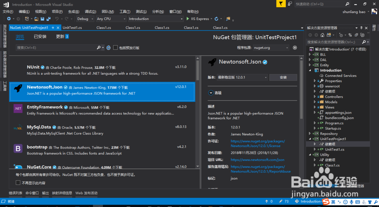Switch to the 已安装 tab
379x207 pixels.
40,36
